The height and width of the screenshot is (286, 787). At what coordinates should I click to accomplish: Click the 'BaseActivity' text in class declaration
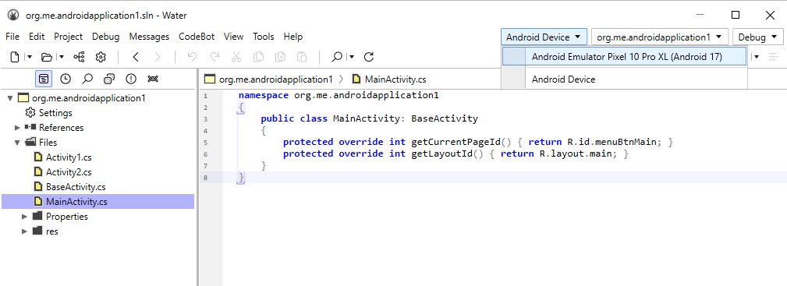click(444, 119)
